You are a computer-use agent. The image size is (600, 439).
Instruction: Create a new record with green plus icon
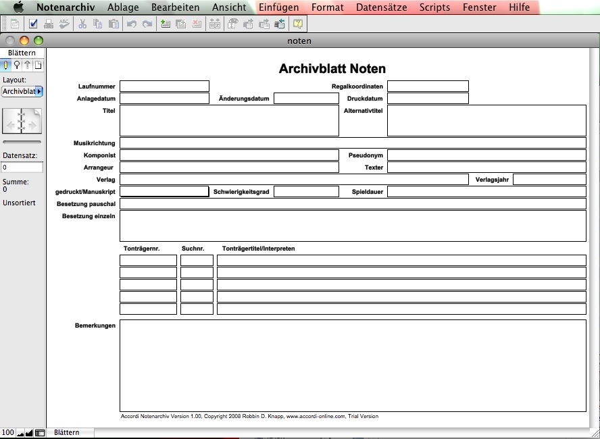[166, 24]
